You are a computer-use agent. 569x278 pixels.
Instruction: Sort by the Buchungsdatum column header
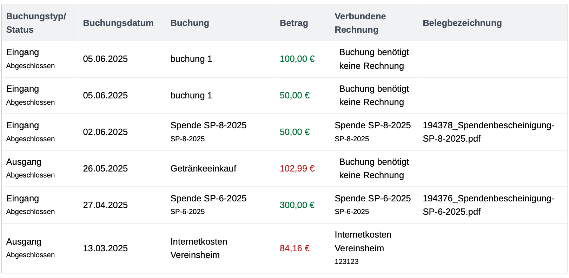click(x=118, y=23)
